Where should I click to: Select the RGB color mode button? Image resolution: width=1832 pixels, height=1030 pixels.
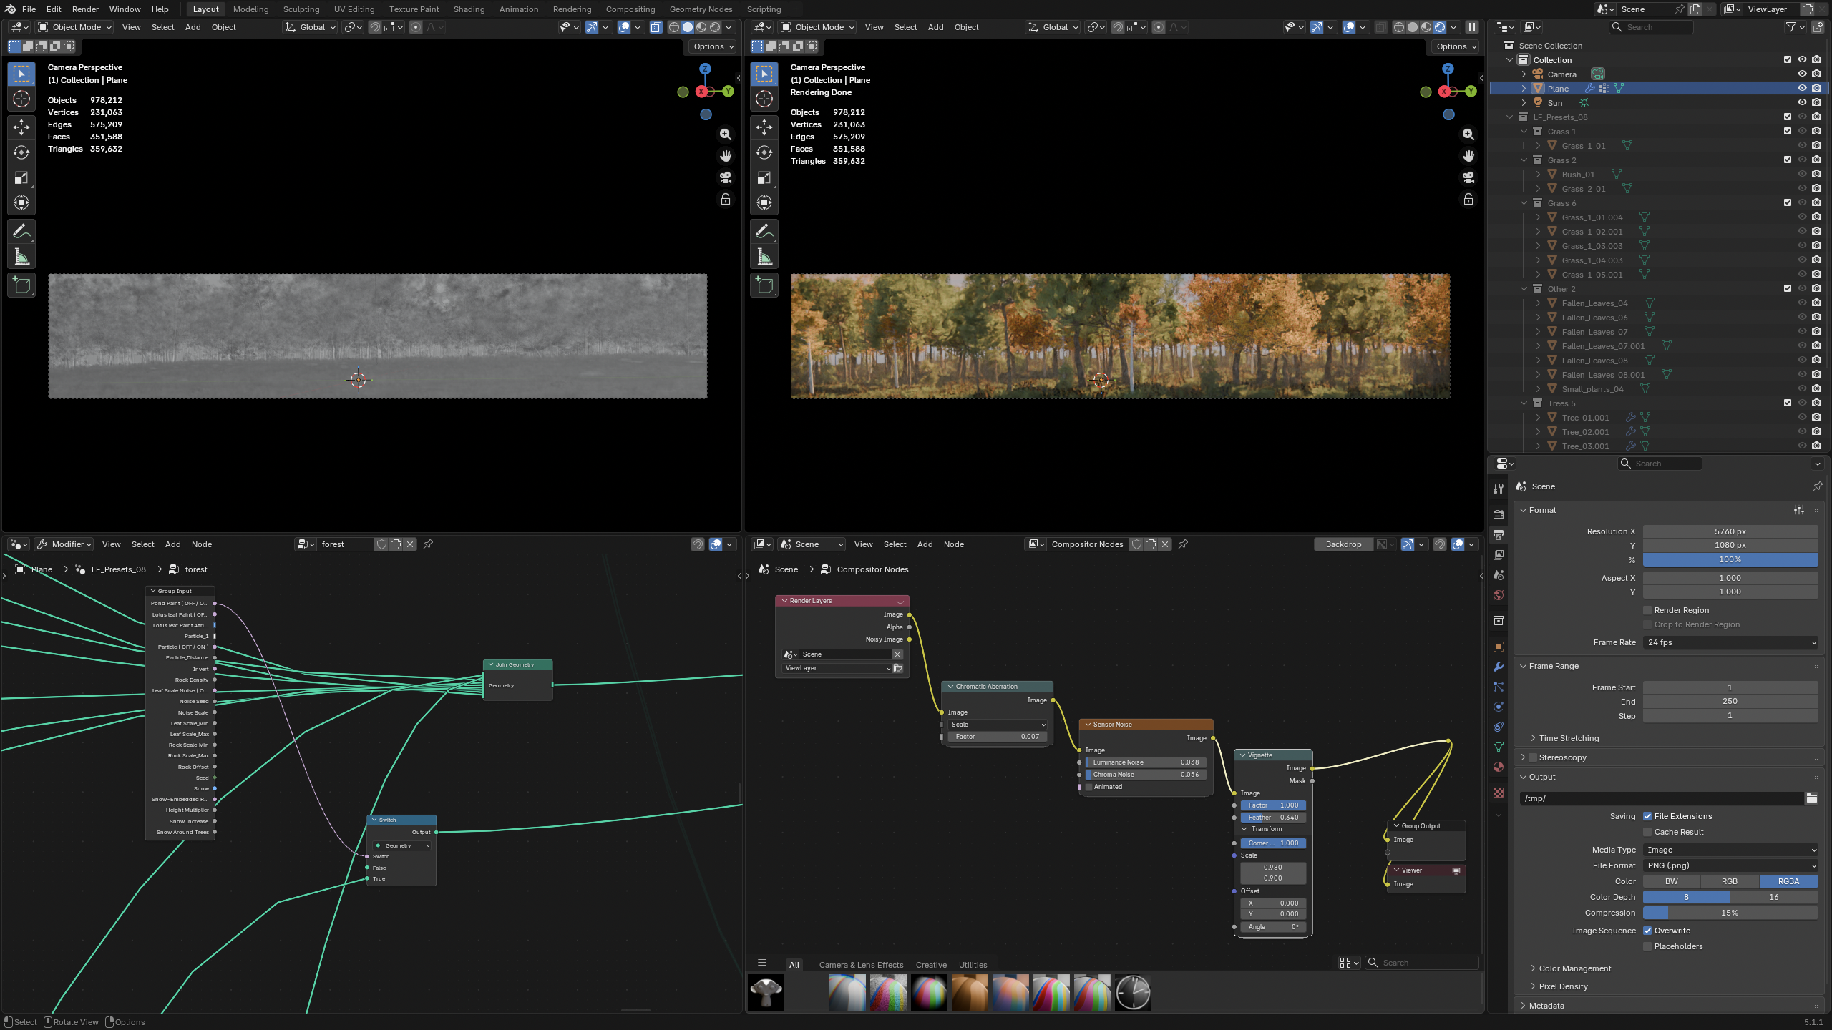(1730, 881)
